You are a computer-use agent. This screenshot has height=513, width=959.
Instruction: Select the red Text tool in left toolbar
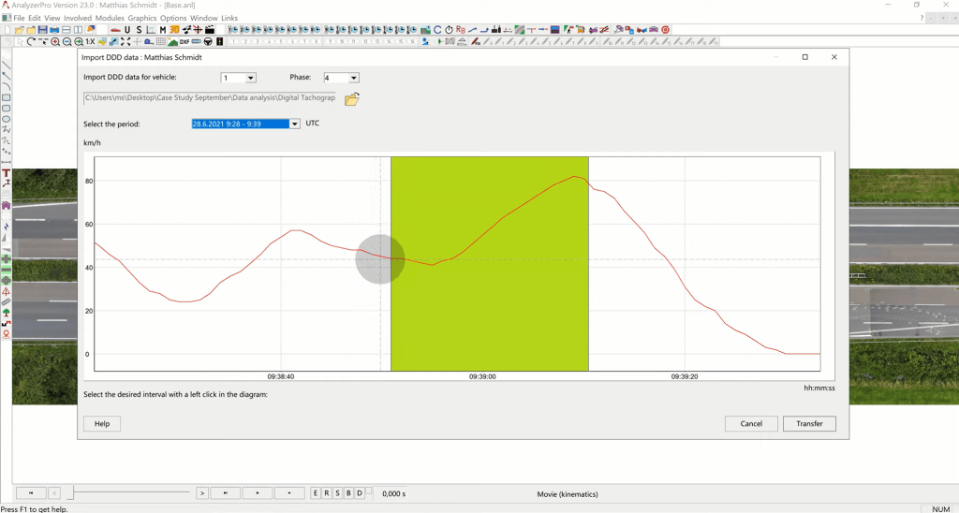[x=6, y=173]
